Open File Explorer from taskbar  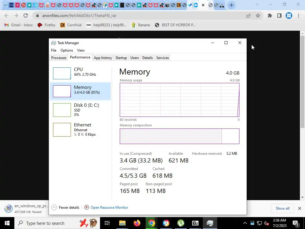[122, 223]
